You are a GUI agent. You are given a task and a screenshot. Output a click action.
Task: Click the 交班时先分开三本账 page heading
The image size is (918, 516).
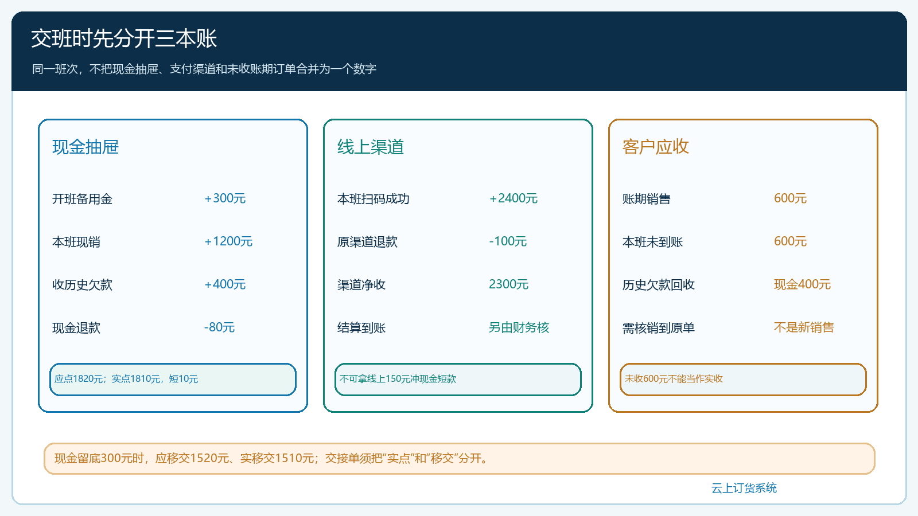tap(124, 38)
